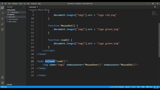Viewport: 160px width, 90px height.
Task: Open the View menu
Action: [x=20, y=3]
